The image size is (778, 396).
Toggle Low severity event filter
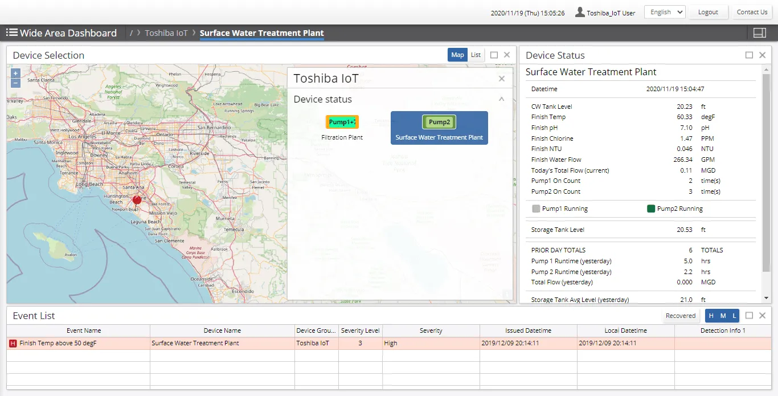pyautogui.click(x=734, y=316)
